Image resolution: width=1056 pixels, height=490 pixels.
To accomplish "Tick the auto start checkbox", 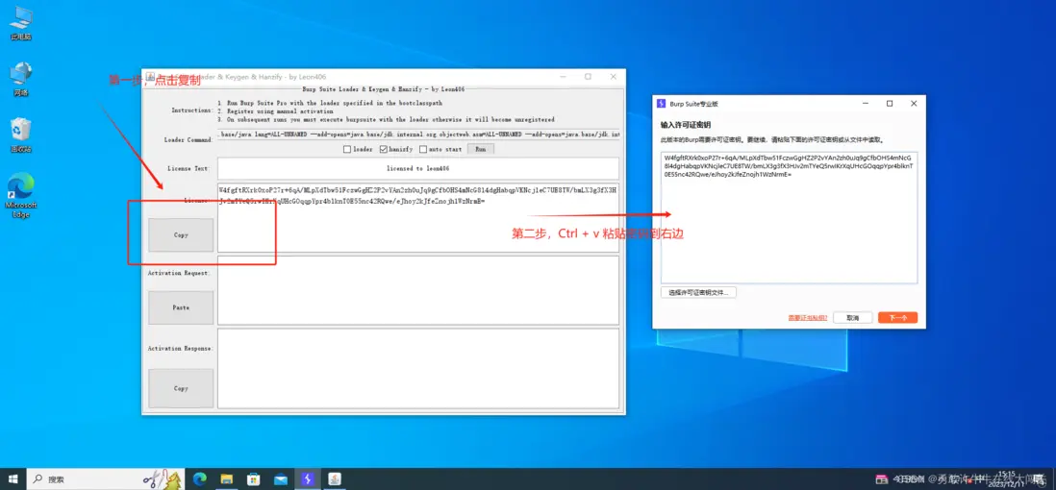I will point(424,149).
